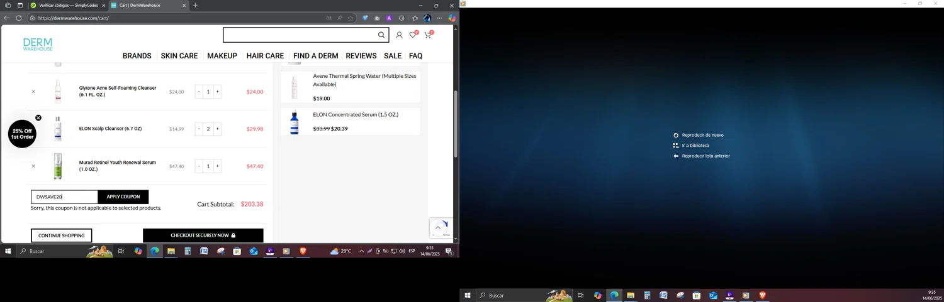Open Murad Retinol Youth Renewal Serum link
944x302 pixels.
coord(118,166)
